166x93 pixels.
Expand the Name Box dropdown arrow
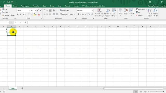click(8, 22)
